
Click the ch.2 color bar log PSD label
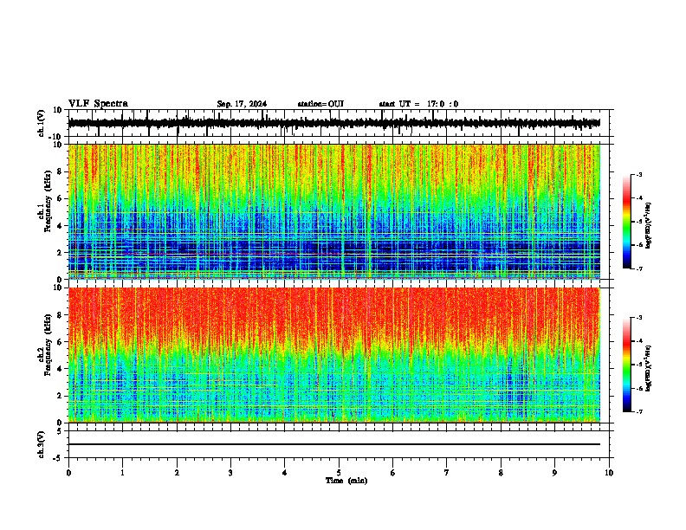pyautogui.click(x=648, y=369)
